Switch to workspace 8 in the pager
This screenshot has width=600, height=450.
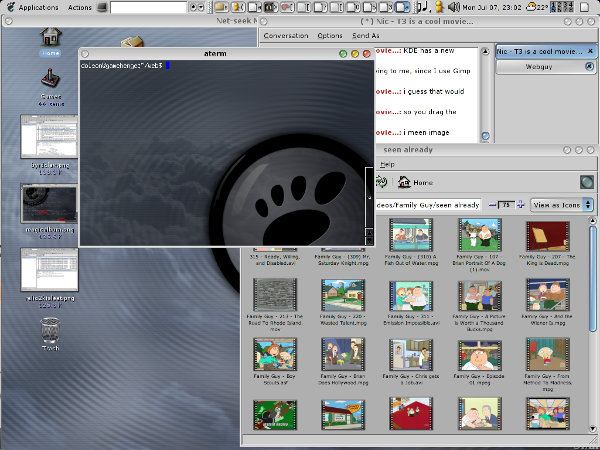coord(571,10)
